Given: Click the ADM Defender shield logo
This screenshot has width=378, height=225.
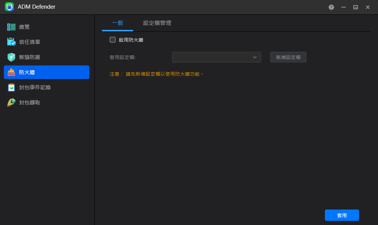Looking at the screenshot, I should point(9,7).
